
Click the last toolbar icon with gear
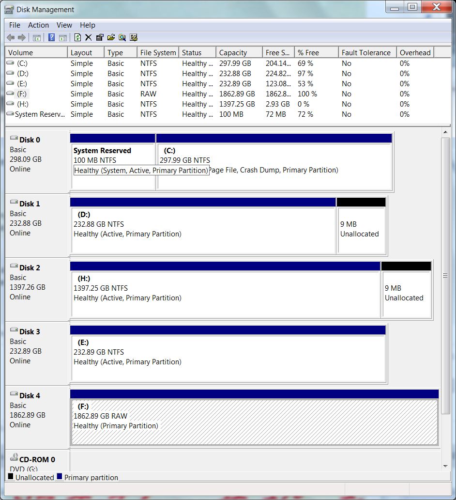(x=134, y=37)
